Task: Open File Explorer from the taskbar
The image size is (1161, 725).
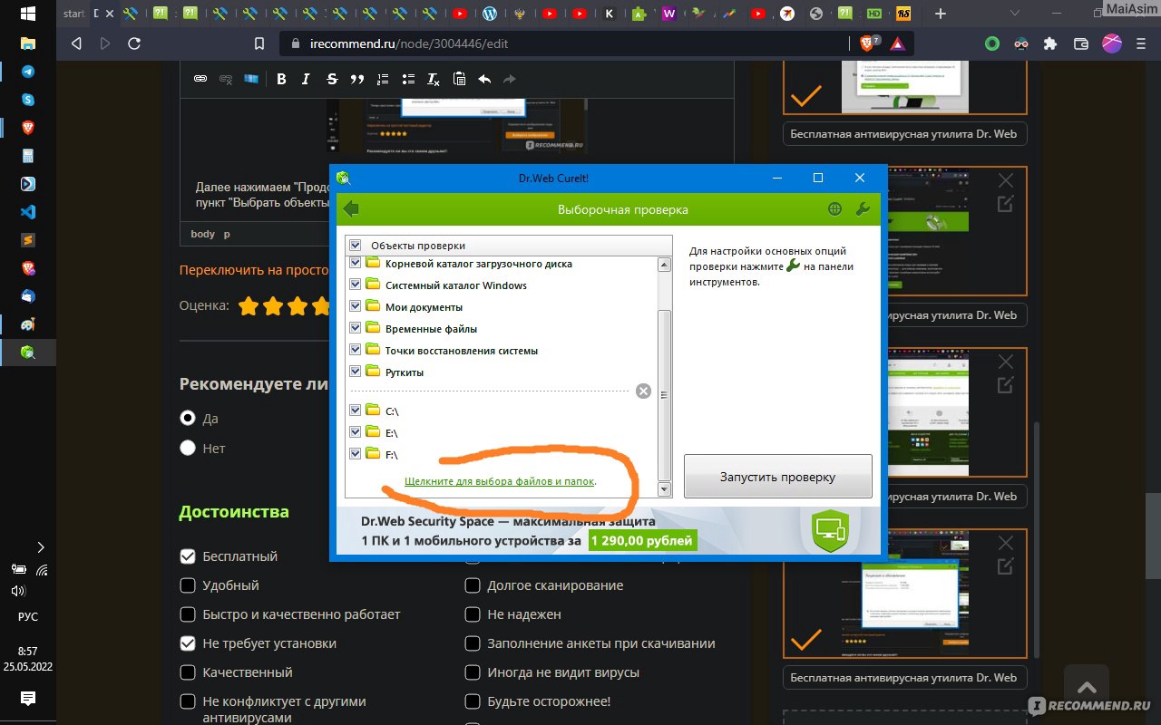Action: (28, 43)
